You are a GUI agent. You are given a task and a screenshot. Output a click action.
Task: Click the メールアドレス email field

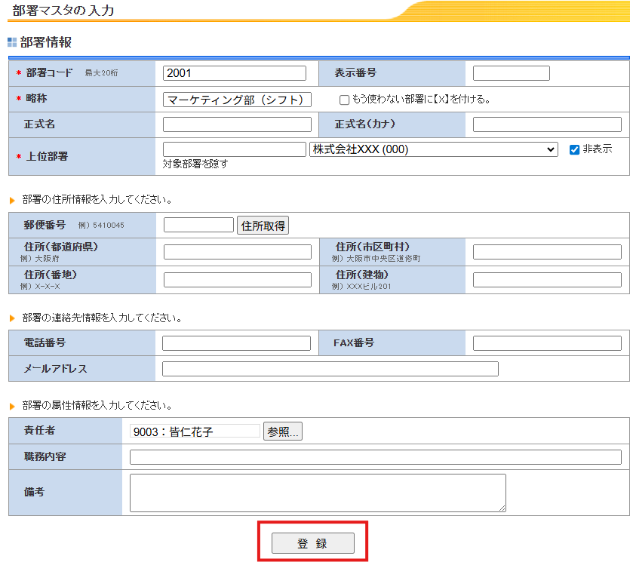[330, 369]
